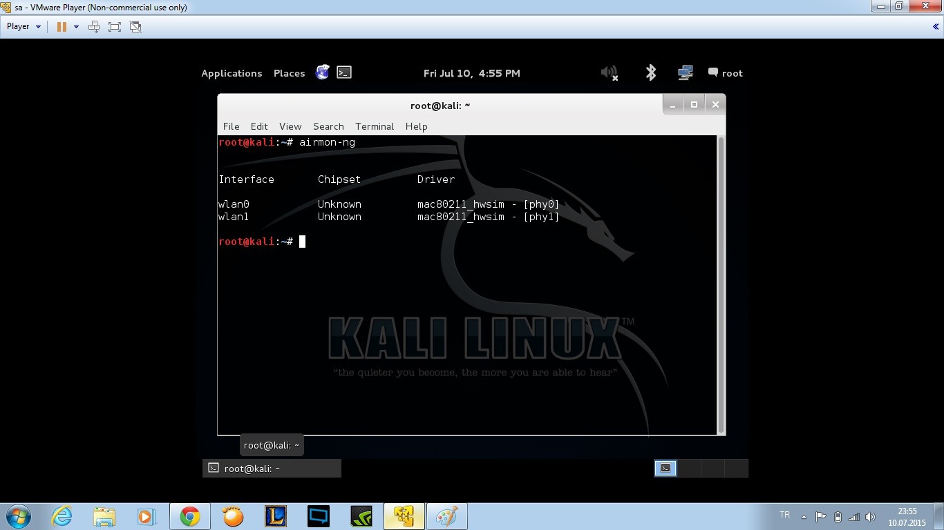Click the 'wlan0' interface text in terminal
The width and height of the screenshot is (944, 530).
234,204
